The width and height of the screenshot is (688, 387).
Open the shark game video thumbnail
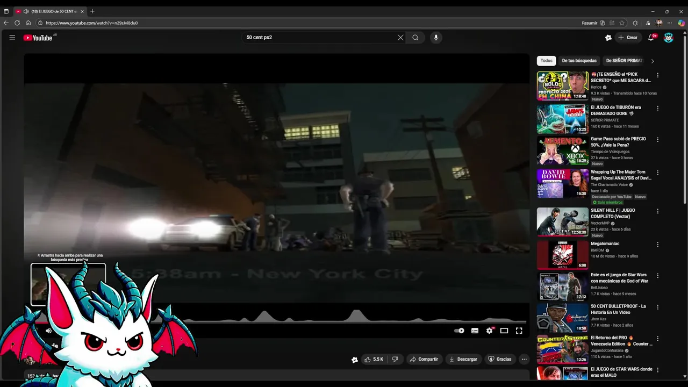[563, 119]
